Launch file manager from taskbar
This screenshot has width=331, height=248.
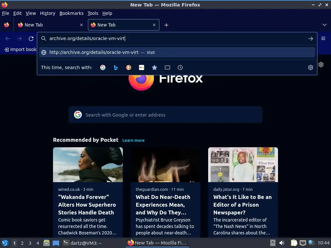click(47, 243)
